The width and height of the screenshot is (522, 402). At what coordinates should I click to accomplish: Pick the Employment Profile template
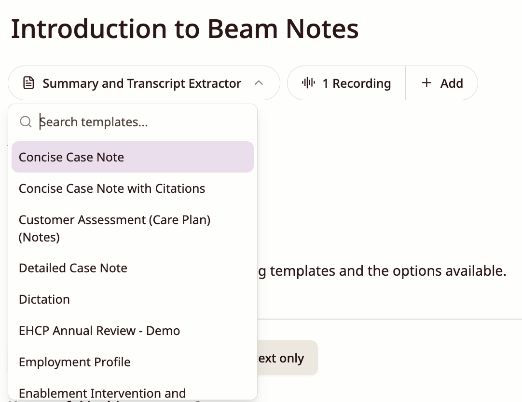tap(133, 362)
